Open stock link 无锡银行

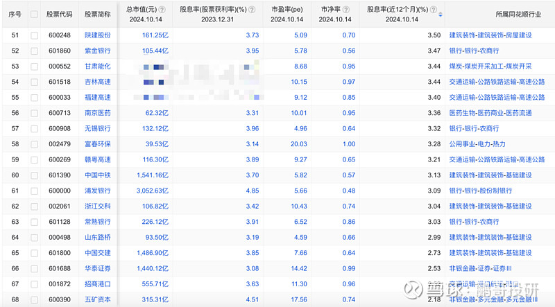[98, 128]
